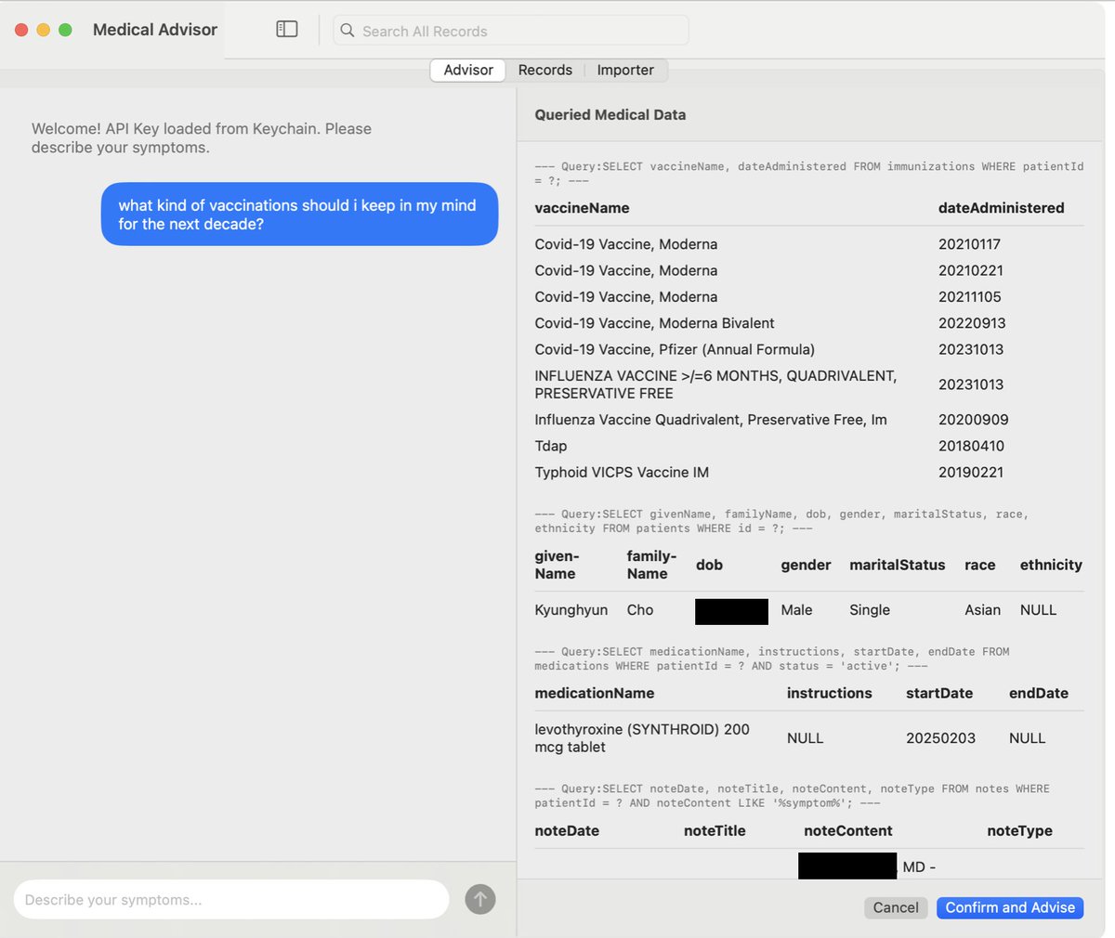Select Covid-19 Vaccine, Pfizer (Annual Formula)
The height and width of the screenshot is (938, 1115).
pyautogui.click(x=808, y=349)
